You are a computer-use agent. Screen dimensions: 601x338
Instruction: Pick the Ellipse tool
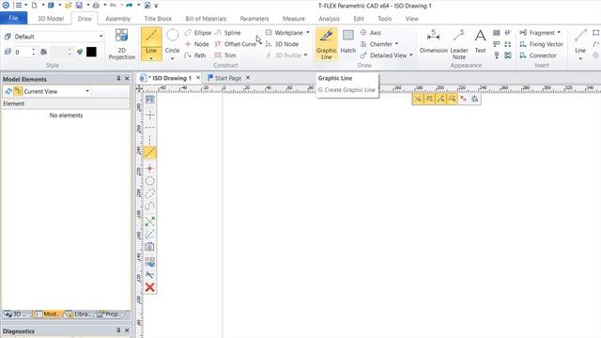(198, 33)
